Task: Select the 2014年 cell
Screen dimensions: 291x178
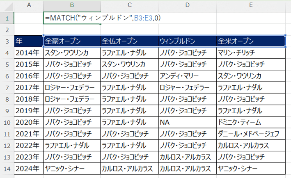Action: coord(29,53)
